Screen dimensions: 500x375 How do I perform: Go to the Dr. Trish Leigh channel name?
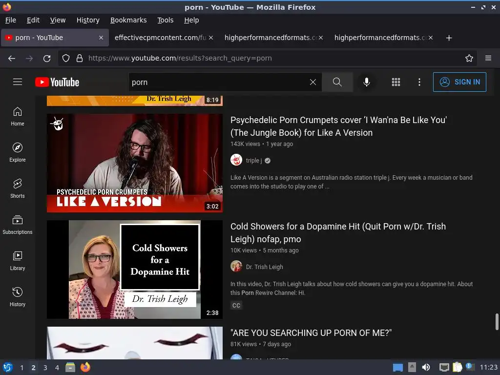[264, 267]
